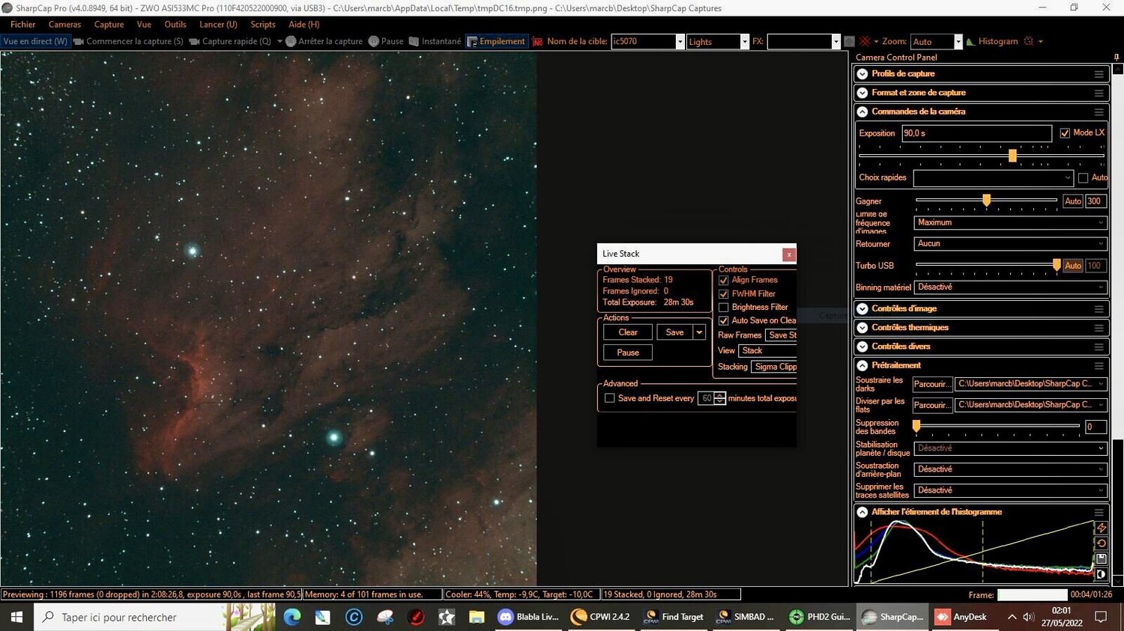Click Clear in Live Stack actions

point(628,332)
